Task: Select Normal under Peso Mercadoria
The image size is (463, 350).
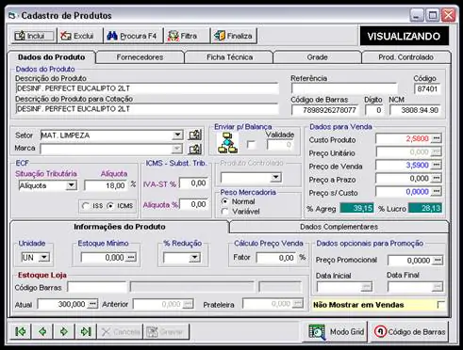Action: click(224, 201)
